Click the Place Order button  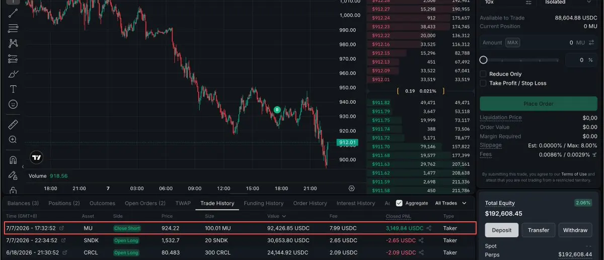pos(538,104)
